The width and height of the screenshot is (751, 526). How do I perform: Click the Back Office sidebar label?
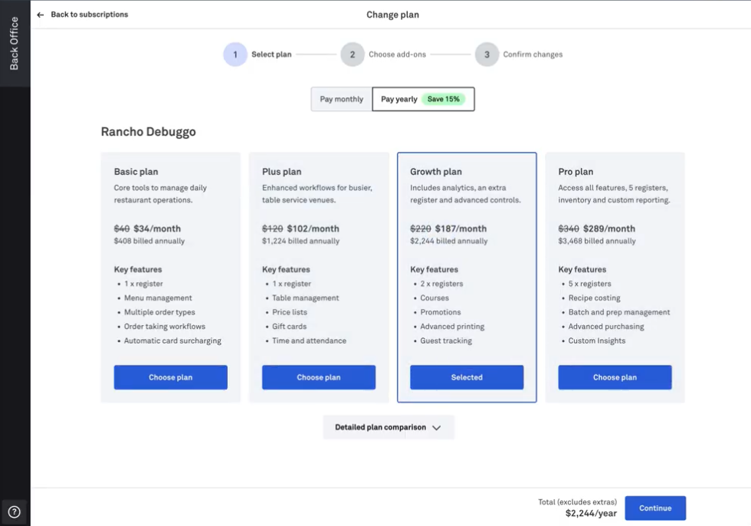[x=15, y=43]
